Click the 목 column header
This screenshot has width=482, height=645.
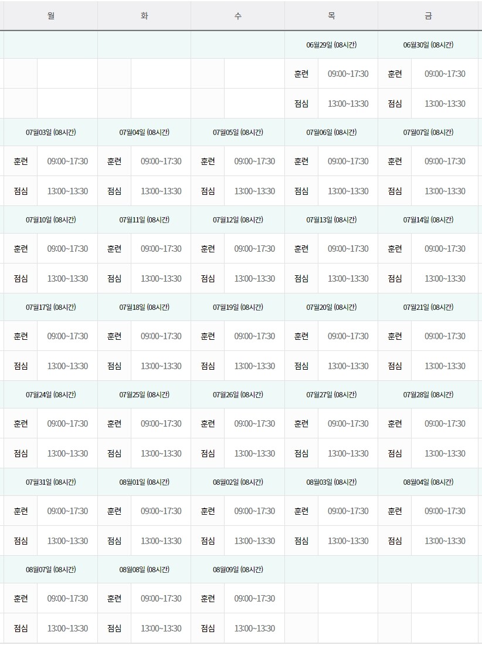point(331,16)
